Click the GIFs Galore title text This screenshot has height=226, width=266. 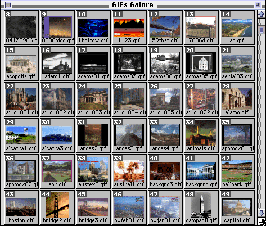pos(133,4)
